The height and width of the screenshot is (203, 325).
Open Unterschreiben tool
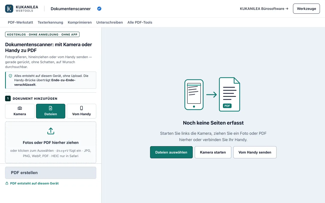point(109,22)
